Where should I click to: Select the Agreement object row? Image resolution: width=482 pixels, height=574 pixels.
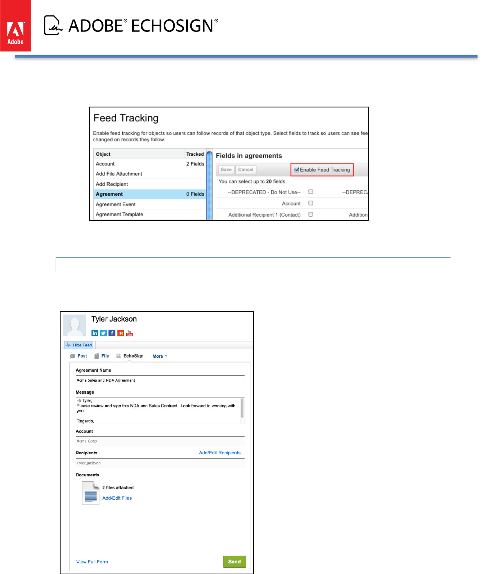click(x=150, y=194)
